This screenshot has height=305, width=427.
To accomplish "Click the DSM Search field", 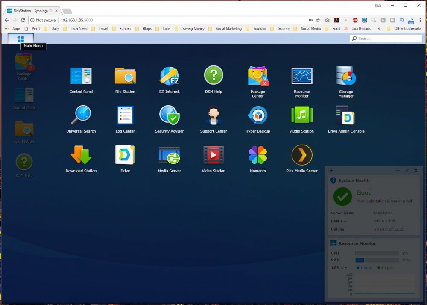I will pos(386,38).
